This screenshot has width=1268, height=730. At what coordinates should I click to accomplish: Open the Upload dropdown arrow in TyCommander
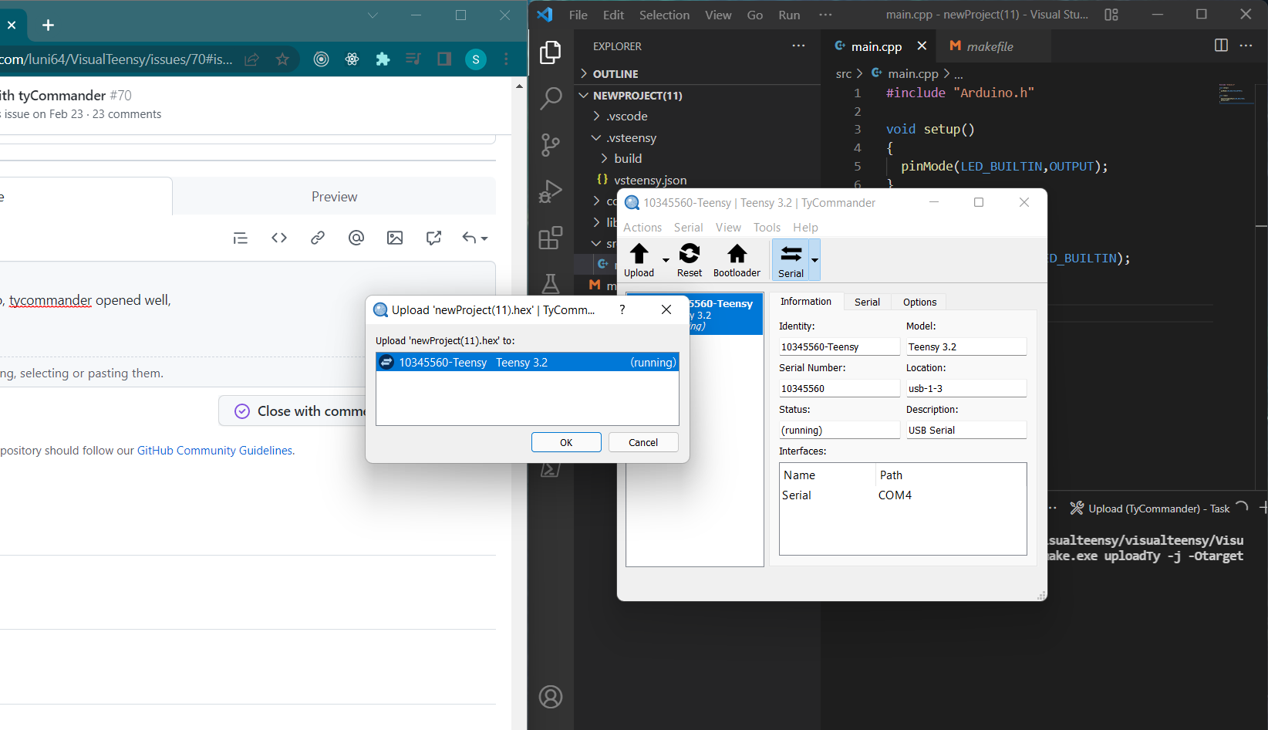click(666, 261)
